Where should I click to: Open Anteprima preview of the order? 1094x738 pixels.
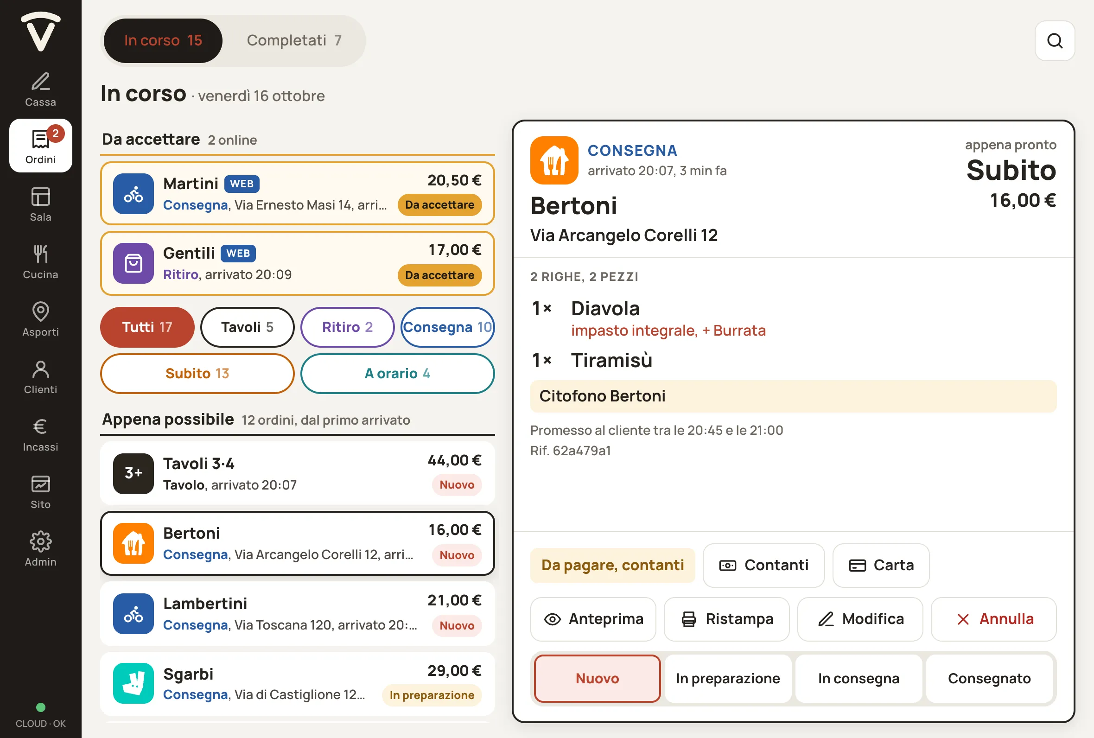tap(593, 619)
